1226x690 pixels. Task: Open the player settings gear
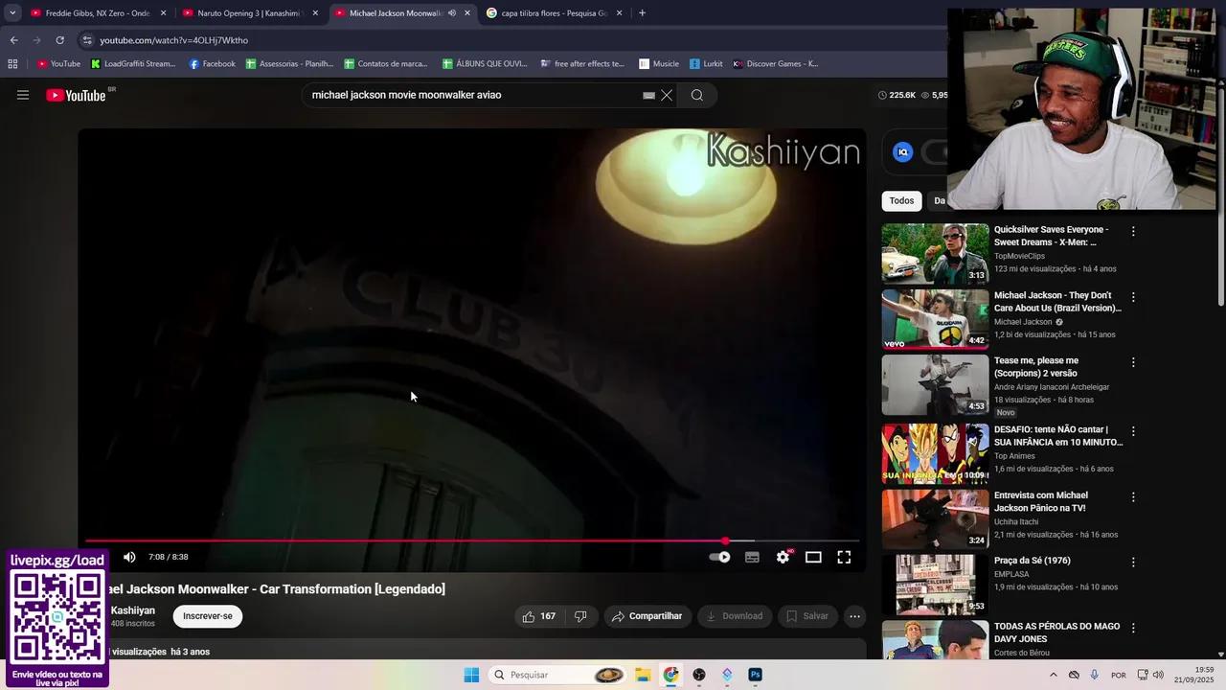coord(783,557)
